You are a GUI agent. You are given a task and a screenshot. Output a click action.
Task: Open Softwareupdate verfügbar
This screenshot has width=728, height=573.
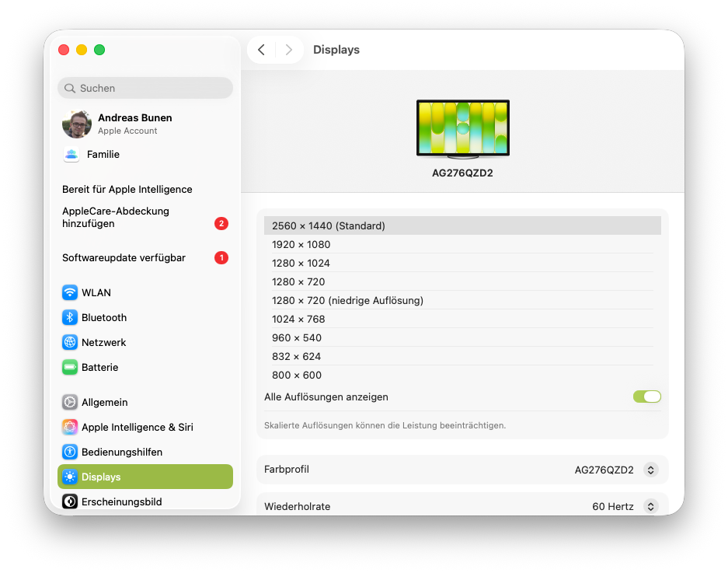click(124, 257)
